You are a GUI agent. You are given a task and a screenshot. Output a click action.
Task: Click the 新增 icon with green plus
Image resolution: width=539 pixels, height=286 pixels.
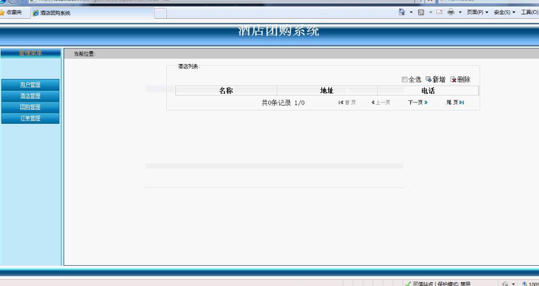[x=429, y=79]
